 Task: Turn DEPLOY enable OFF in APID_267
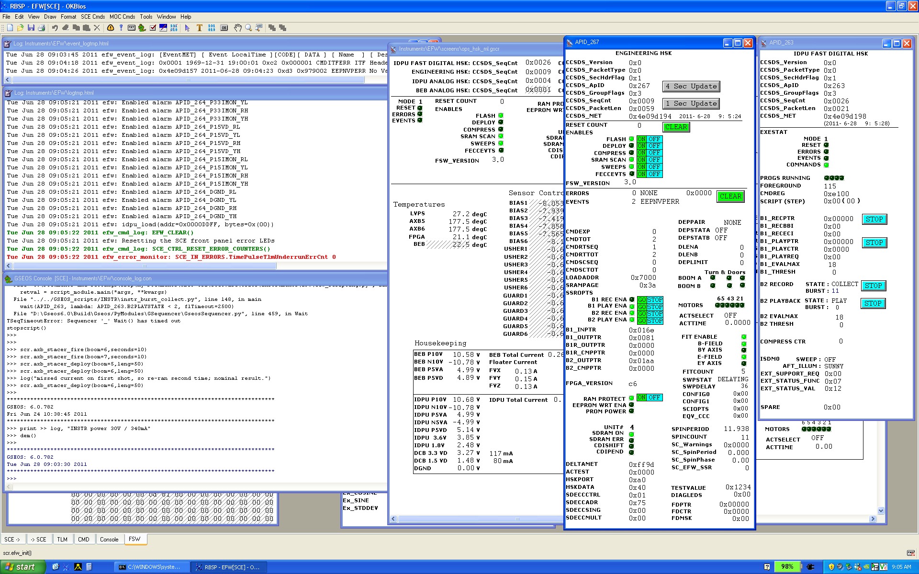(654, 146)
